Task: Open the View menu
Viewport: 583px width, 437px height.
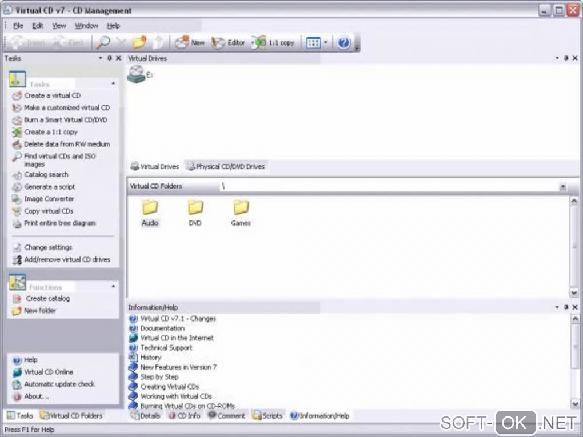Action: point(59,26)
